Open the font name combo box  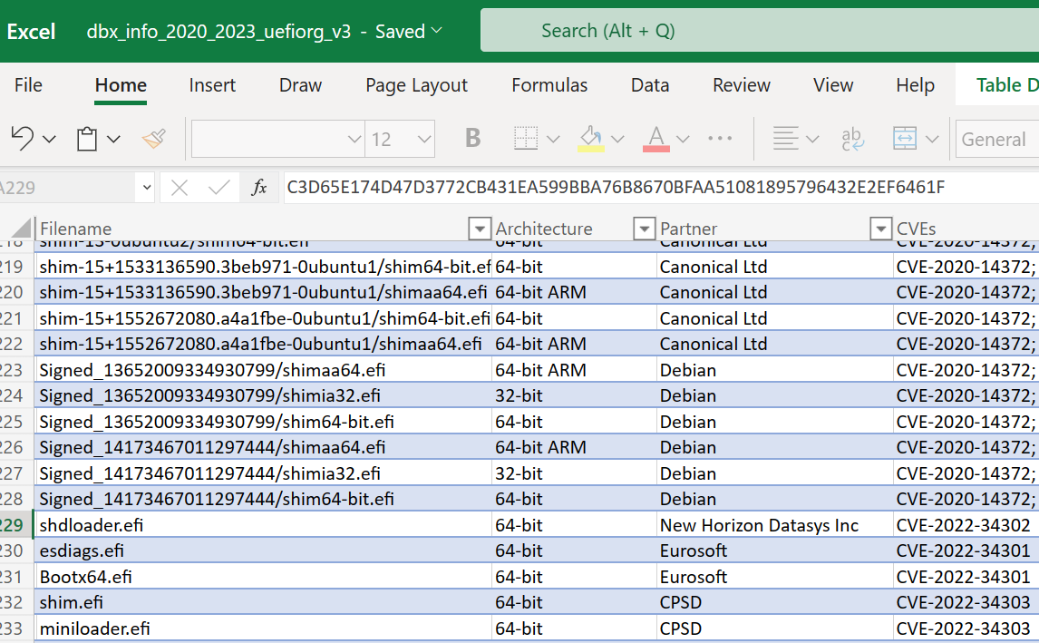click(277, 139)
